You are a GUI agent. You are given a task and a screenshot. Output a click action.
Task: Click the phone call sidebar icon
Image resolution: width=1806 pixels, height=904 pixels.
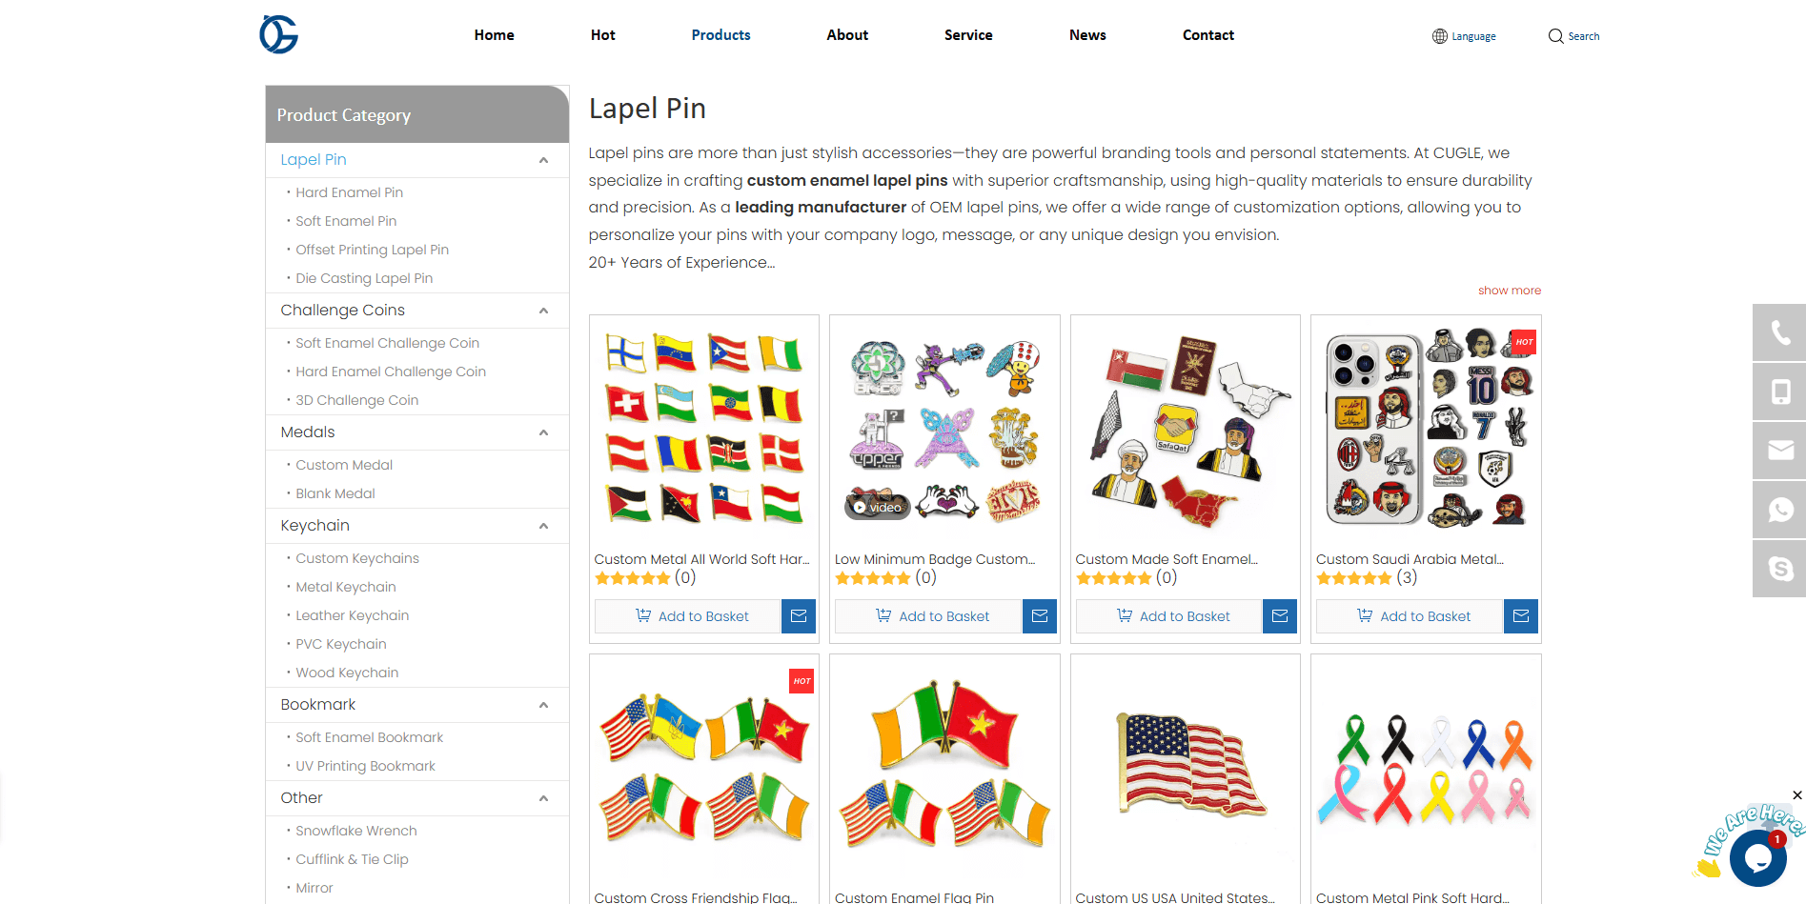(1779, 332)
